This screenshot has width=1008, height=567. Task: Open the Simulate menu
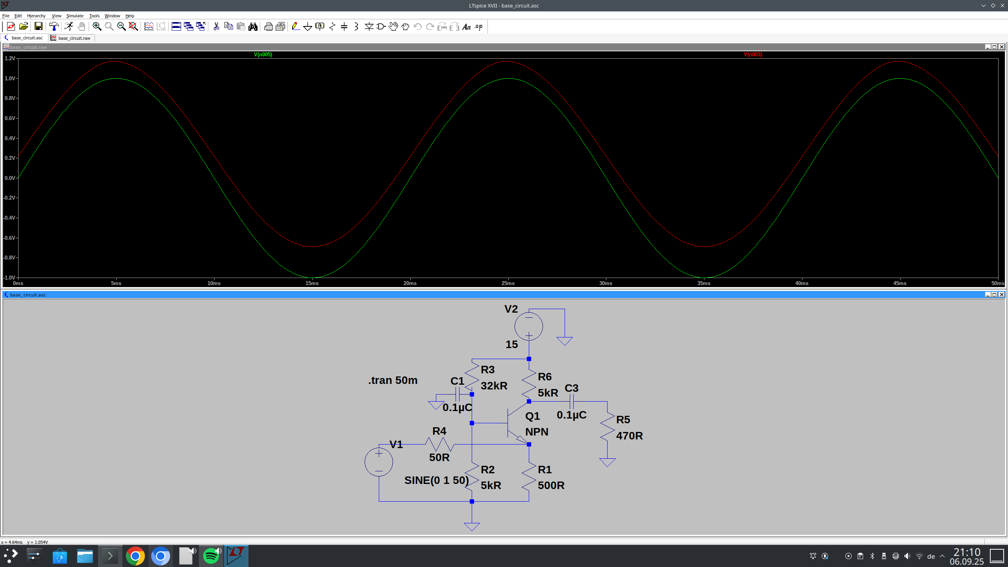74,16
